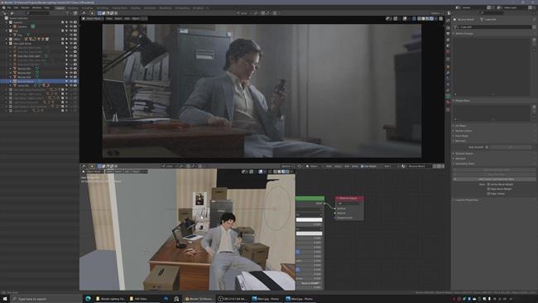Add a vertex group with the plus button
The height and width of the screenshot is (303, 538).
(534, 40)
